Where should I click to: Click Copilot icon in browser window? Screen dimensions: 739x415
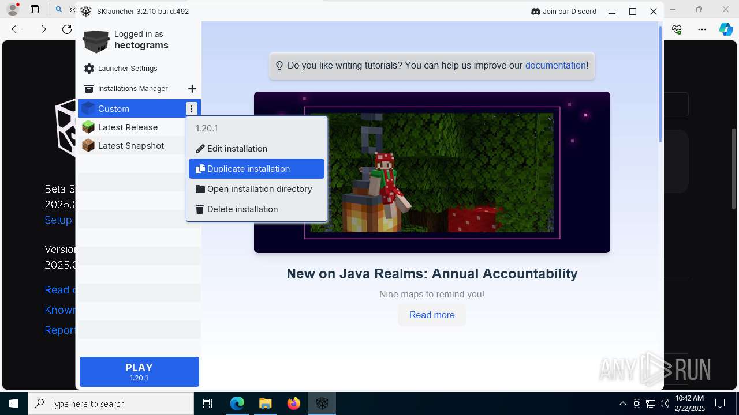(x=726, y=29)
